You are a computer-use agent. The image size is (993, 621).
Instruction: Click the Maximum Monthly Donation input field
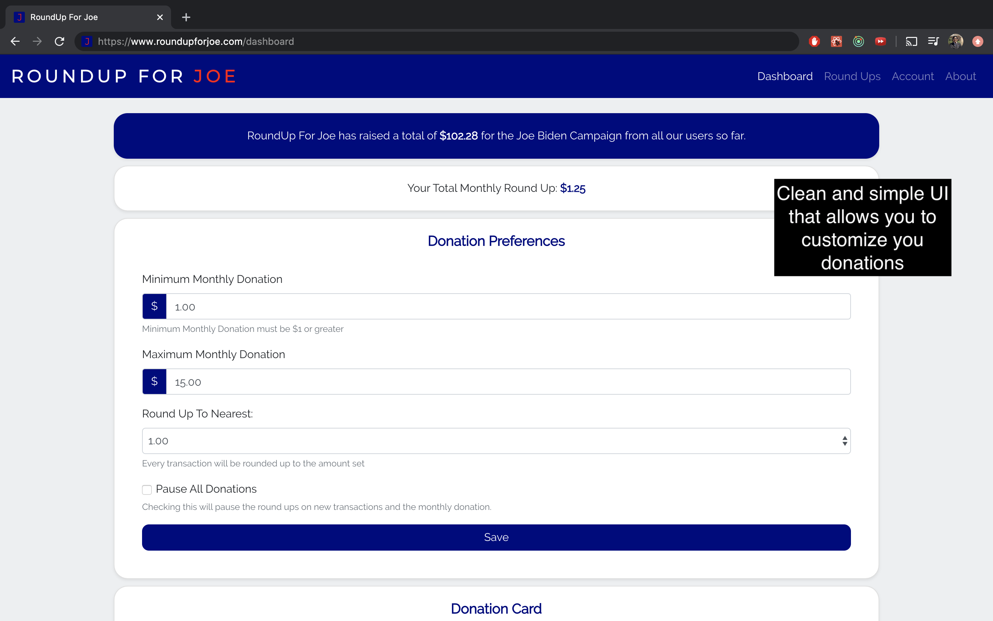coord(508,382)
